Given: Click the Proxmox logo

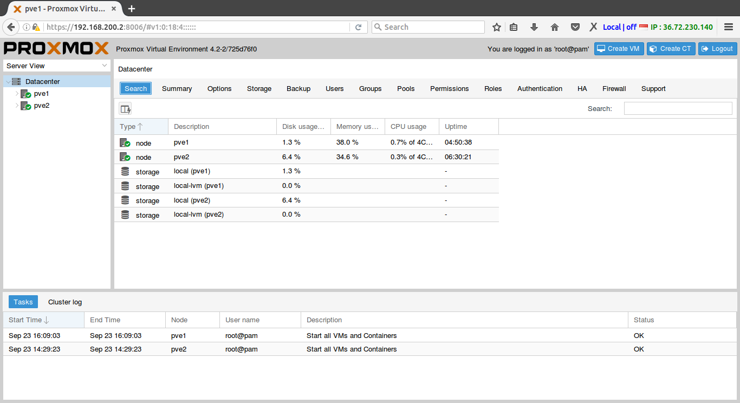Looking at the screenshot, I should pos(56,48).
